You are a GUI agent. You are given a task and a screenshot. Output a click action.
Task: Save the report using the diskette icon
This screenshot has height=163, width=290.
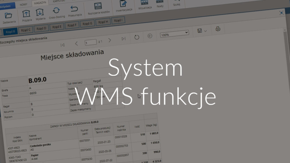click(x=200, y=31)
